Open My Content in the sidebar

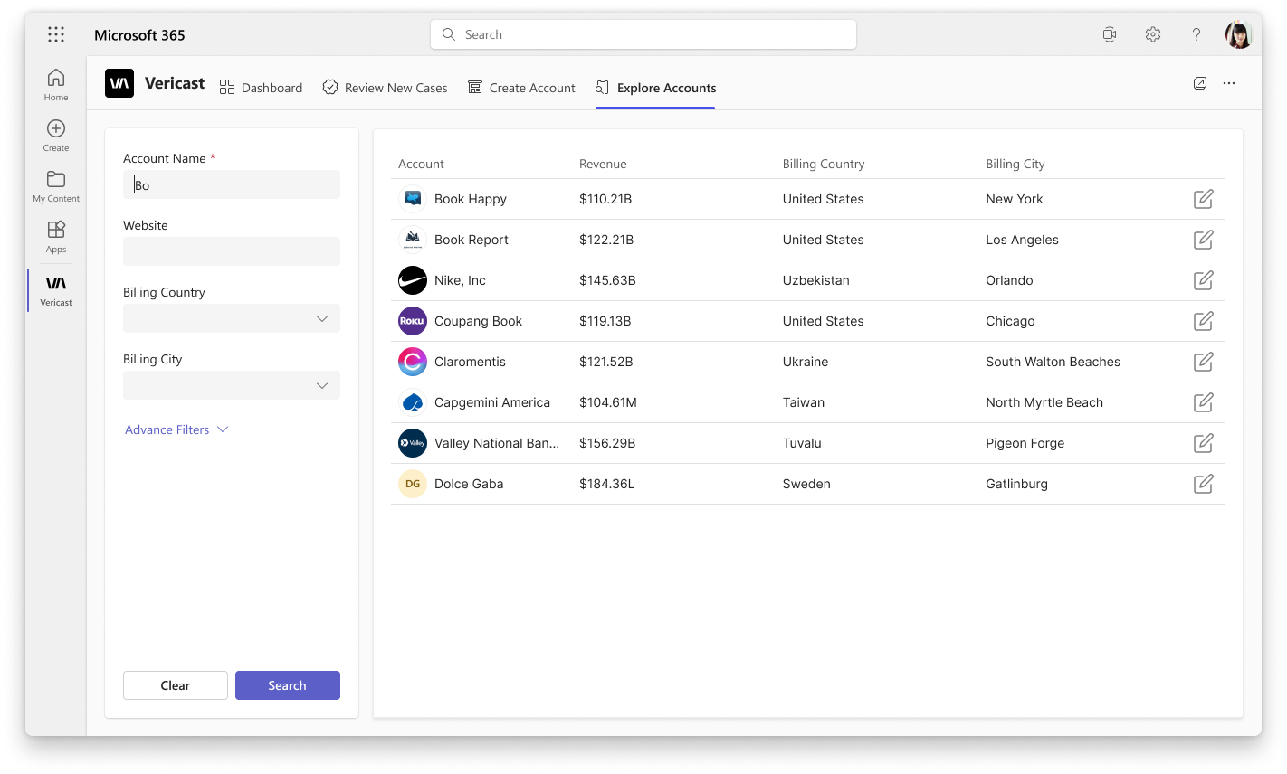[x=56, y=185]
